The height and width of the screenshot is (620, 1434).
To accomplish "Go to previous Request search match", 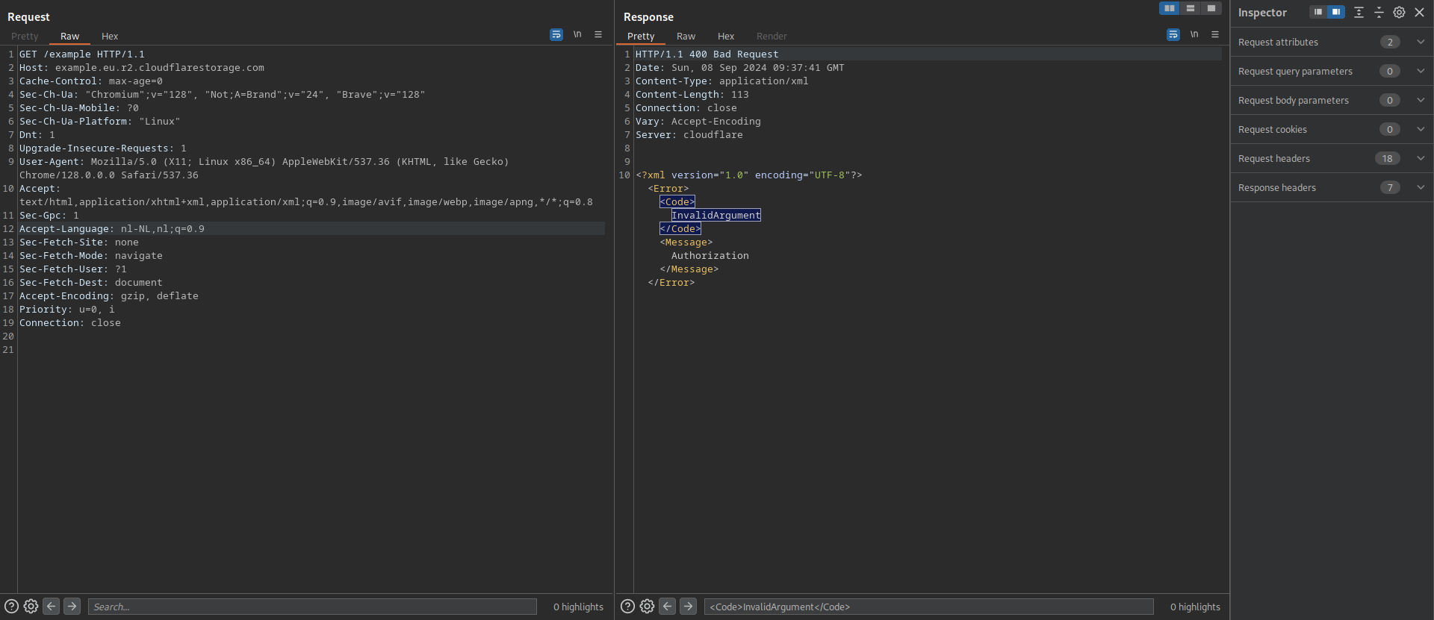I will pos(52,607).
